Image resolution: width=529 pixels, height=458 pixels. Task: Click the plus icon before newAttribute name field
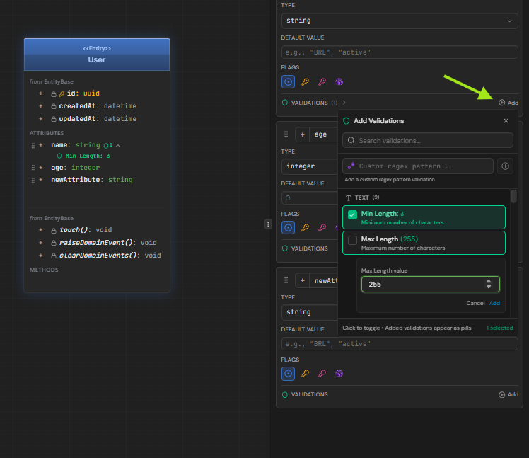click(x=302, y=280)
